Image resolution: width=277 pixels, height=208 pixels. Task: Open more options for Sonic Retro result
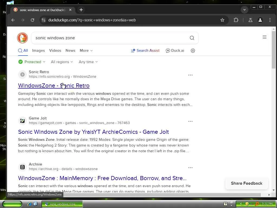(190, 75)
